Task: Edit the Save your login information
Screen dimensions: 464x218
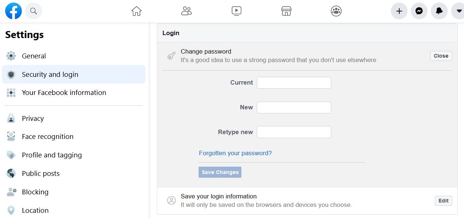Action: pos(443,201)
